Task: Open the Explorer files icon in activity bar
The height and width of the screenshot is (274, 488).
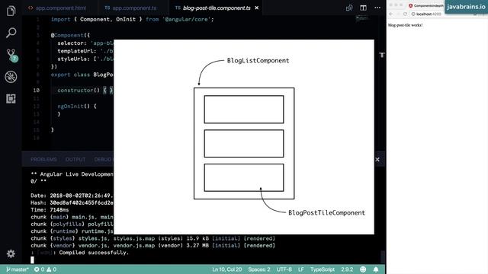Action: pos(11,11)
